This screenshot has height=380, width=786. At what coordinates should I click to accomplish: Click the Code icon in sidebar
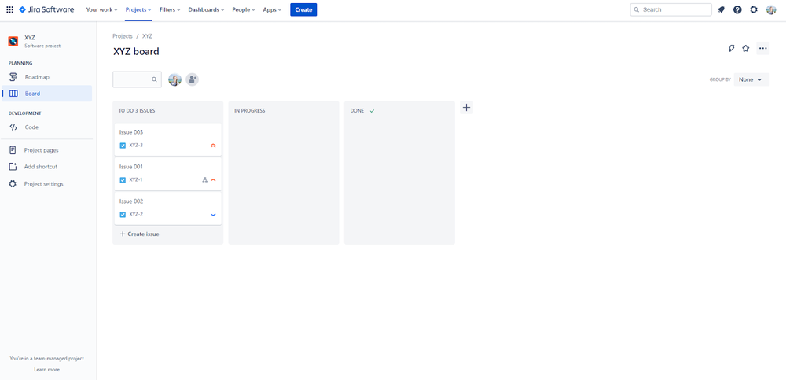click(13, 127)
